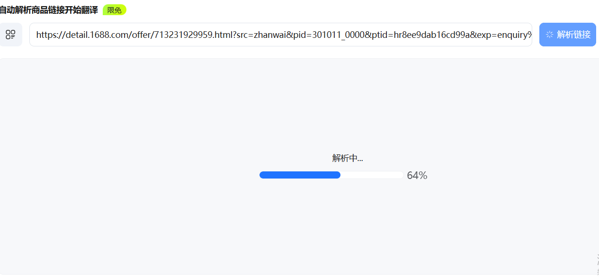
Task: Click the 解析中... status text
Action: pos(348,159)
